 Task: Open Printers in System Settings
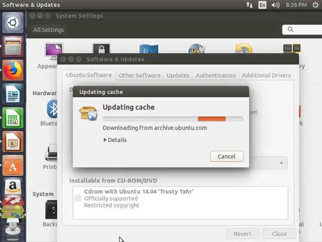[50, 157]
